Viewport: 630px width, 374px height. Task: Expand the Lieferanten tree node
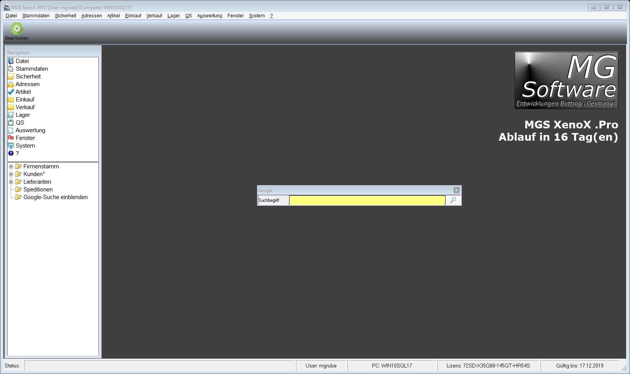click(x=11, y=182)
